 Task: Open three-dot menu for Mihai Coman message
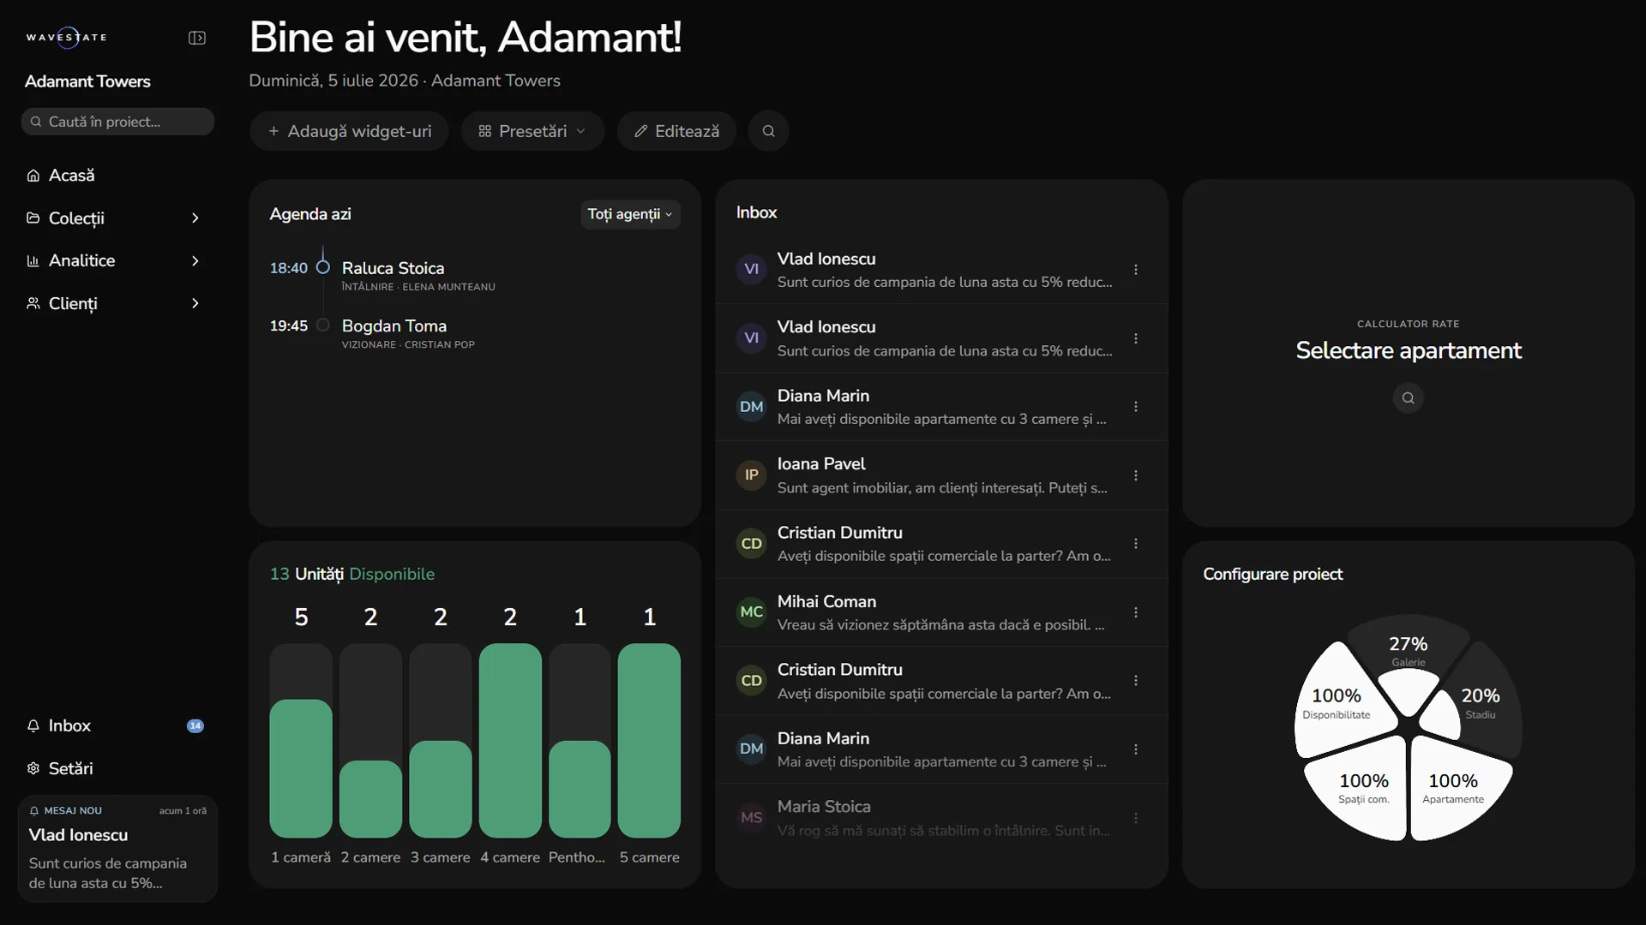click(x=1136, y=612)
